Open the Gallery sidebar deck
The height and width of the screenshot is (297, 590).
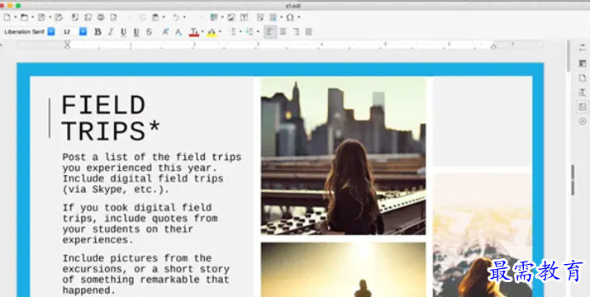583,107
